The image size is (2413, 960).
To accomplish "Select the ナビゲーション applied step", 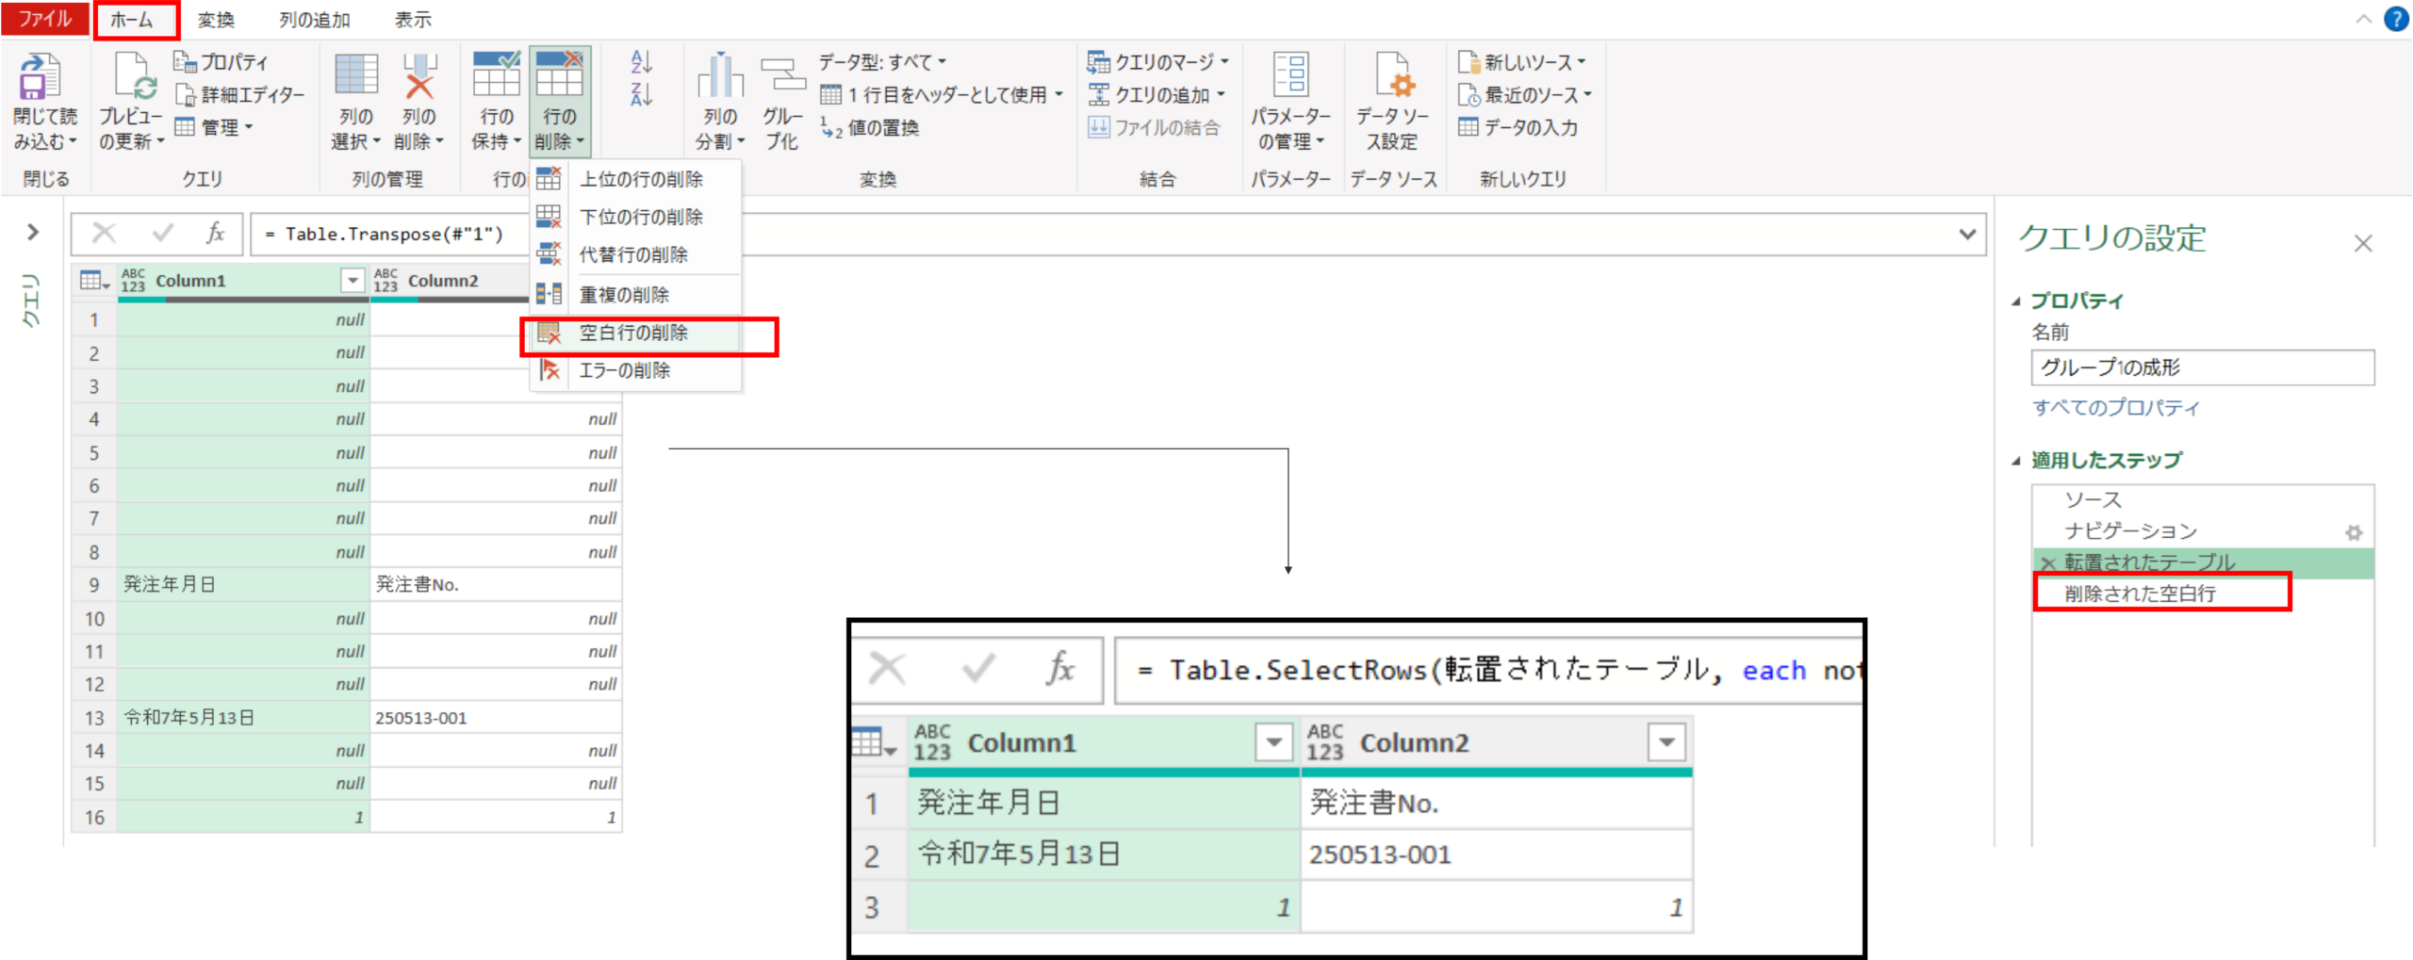I will (2202, 531).
